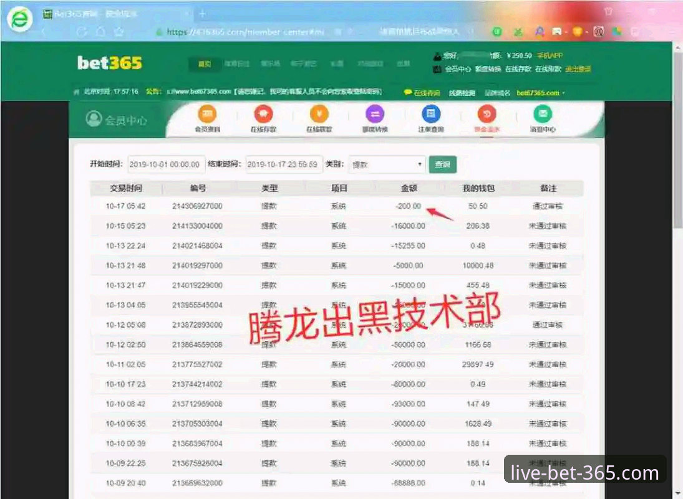The height and width of the screenshot is (499, 683).
Task: Click transaction number 213705303004
Action: point(197,424)
